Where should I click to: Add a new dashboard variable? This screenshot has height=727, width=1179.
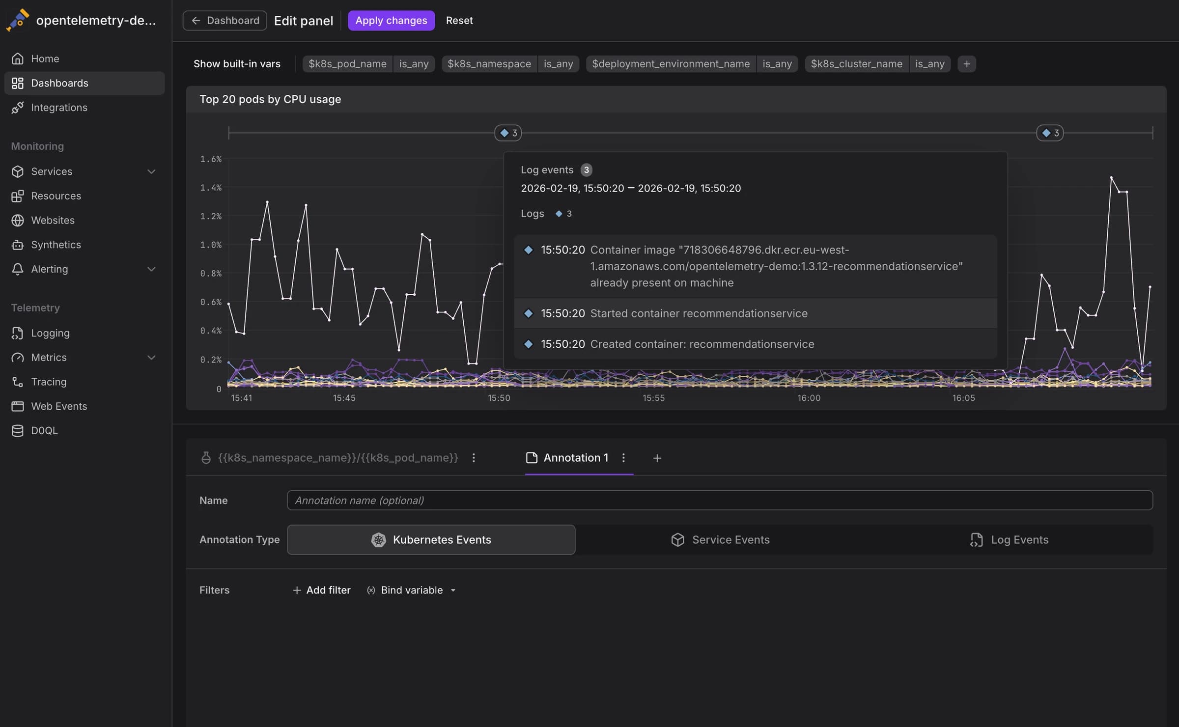click(967, 64)
